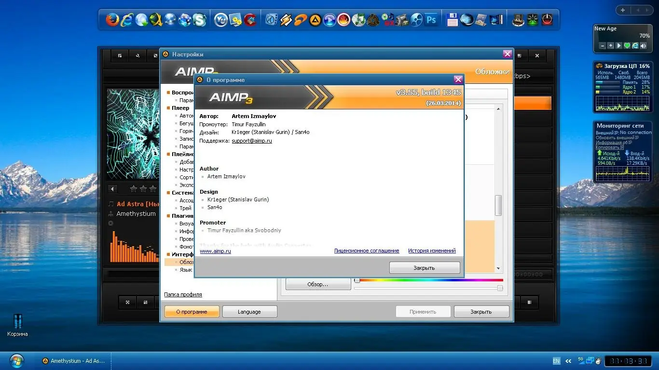Click the gray slider handle below hue bar
Viewport: 659px width, 370px height.
[x=500, y=288]
